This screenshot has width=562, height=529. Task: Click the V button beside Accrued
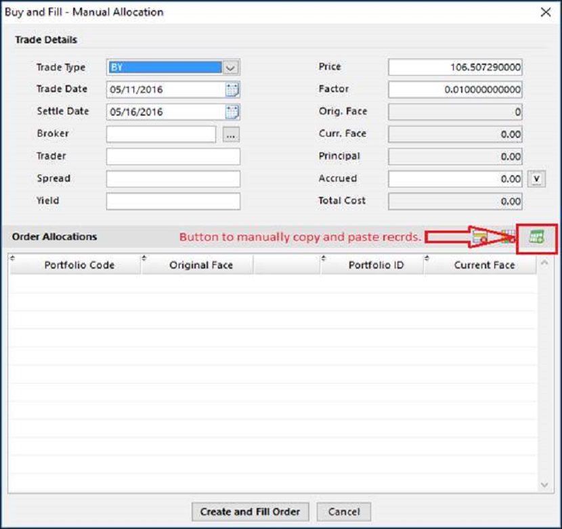[x=536, y=179]
